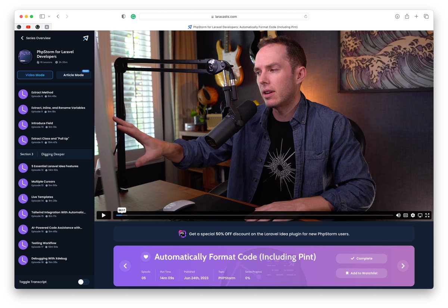
Task: Switch to Article Mode
Action: 74,75
